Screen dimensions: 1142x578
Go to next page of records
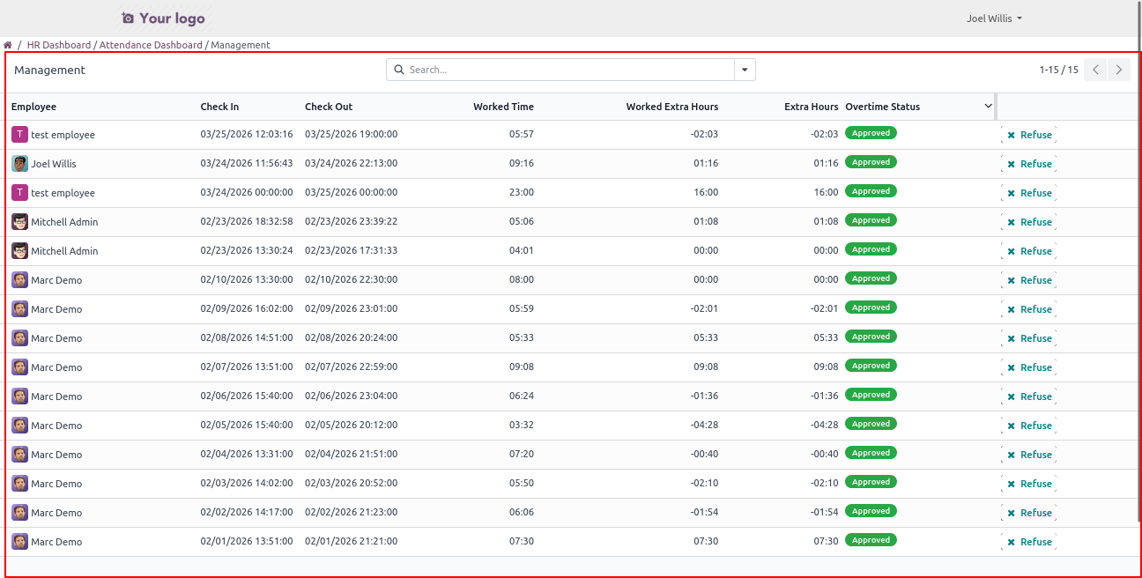coord(1119,70)
